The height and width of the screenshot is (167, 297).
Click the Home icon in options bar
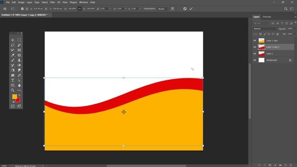click(x=5, y=9)
